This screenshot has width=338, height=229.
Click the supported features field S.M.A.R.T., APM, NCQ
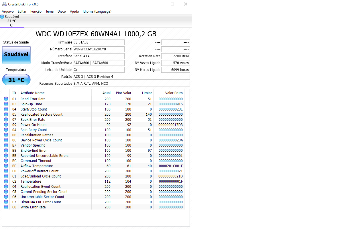131,84
